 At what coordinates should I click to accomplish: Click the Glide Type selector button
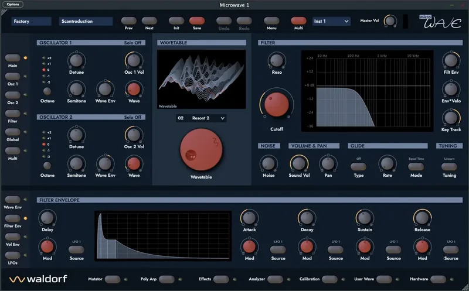(358, 166)
